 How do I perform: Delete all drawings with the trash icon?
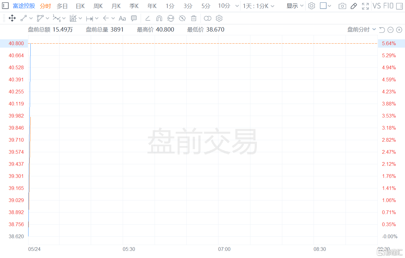pyautogui.click(x=194, y=18)
